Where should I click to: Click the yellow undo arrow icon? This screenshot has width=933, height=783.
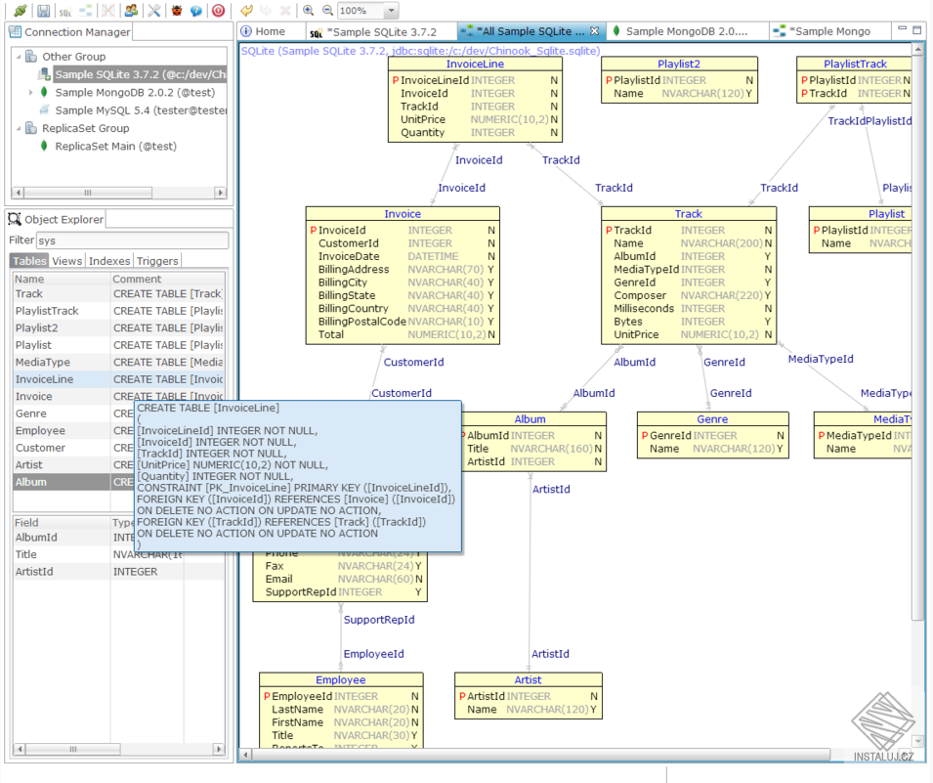click(x=246, y=10)
